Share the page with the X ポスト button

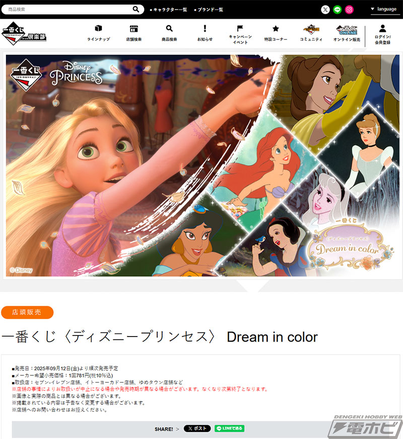[x=197, y=428]
